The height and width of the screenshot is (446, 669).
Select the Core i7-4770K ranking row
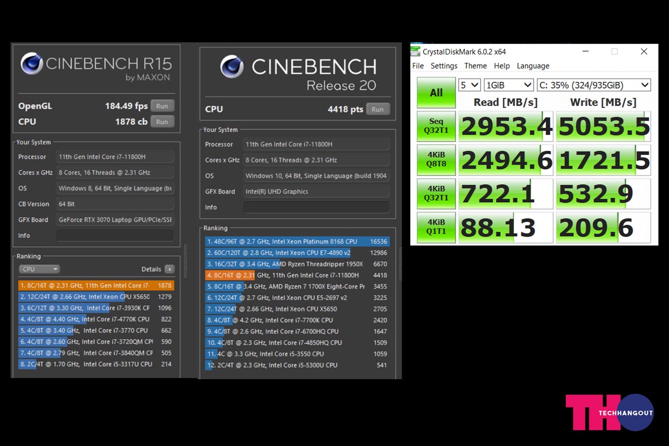(96, 320)
